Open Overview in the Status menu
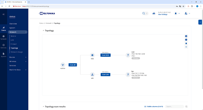The width and height of the screenshot is (203, 110). [x=13, y=24]
